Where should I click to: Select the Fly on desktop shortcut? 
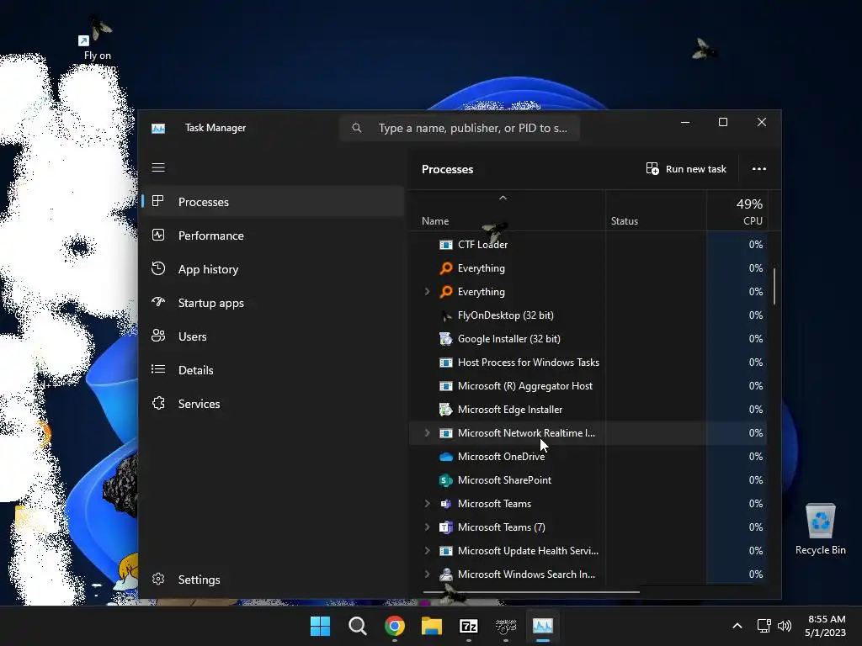click(98, 39)
